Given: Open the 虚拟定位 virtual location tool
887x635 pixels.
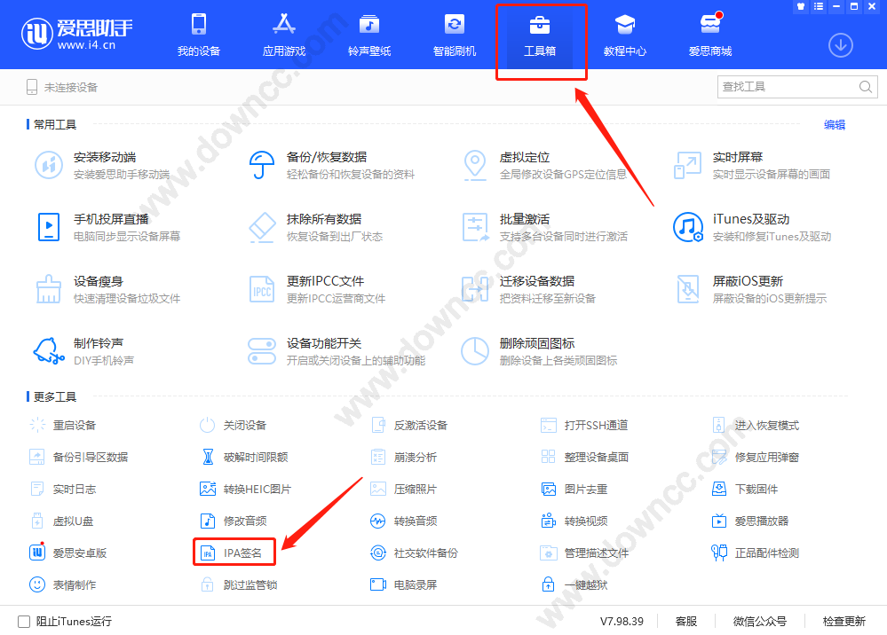Looking at the screenshot, I should pyautogui.click(x=524, y=157).
